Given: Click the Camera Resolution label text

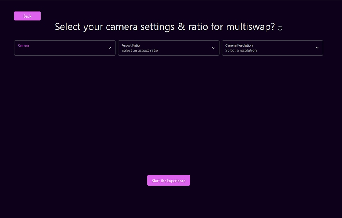Looking at the screenshot, I should tap(239, 45).
